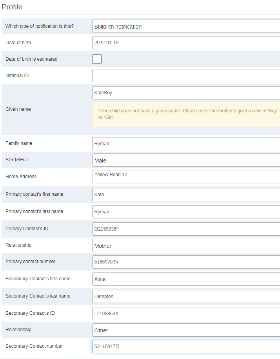Click the Given name field with KateBoy
This screenshot has height=359, width=280.
tap(186, 93)
